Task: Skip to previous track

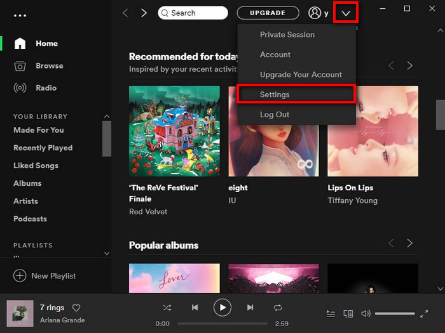Action: click(x=195, y=308)
